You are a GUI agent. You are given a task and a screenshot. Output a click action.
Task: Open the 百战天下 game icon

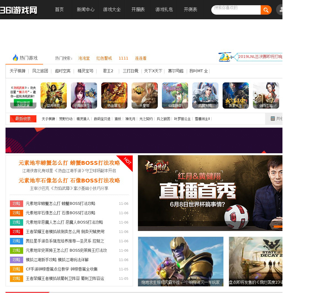pyautogui.click(x=84, y=95)
